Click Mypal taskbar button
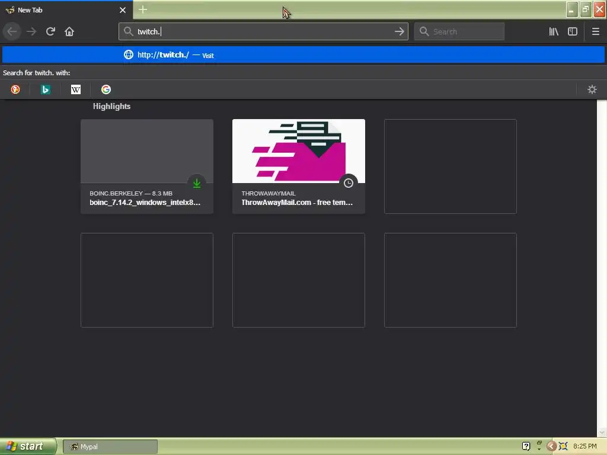 tap(110, 447)
